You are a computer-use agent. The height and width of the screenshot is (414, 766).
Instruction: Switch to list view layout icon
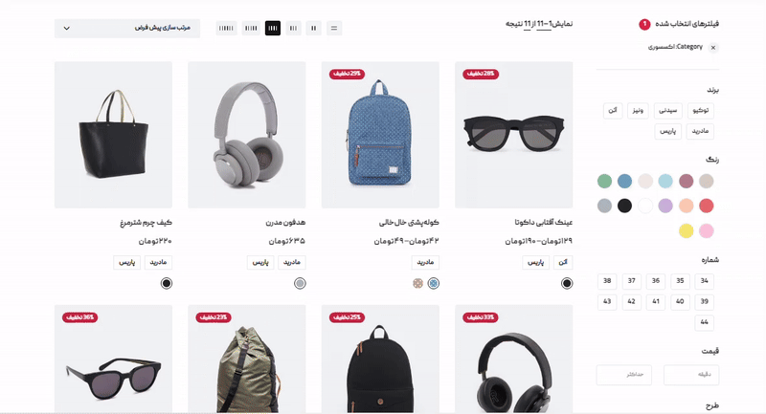coord(334,29)
